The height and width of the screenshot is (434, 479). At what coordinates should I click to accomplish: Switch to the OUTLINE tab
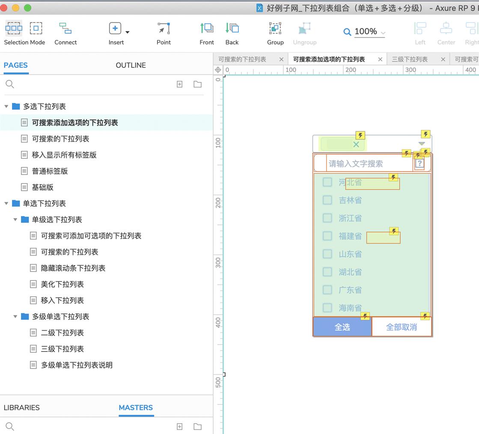pyautogui.click(x=131, y=65)
